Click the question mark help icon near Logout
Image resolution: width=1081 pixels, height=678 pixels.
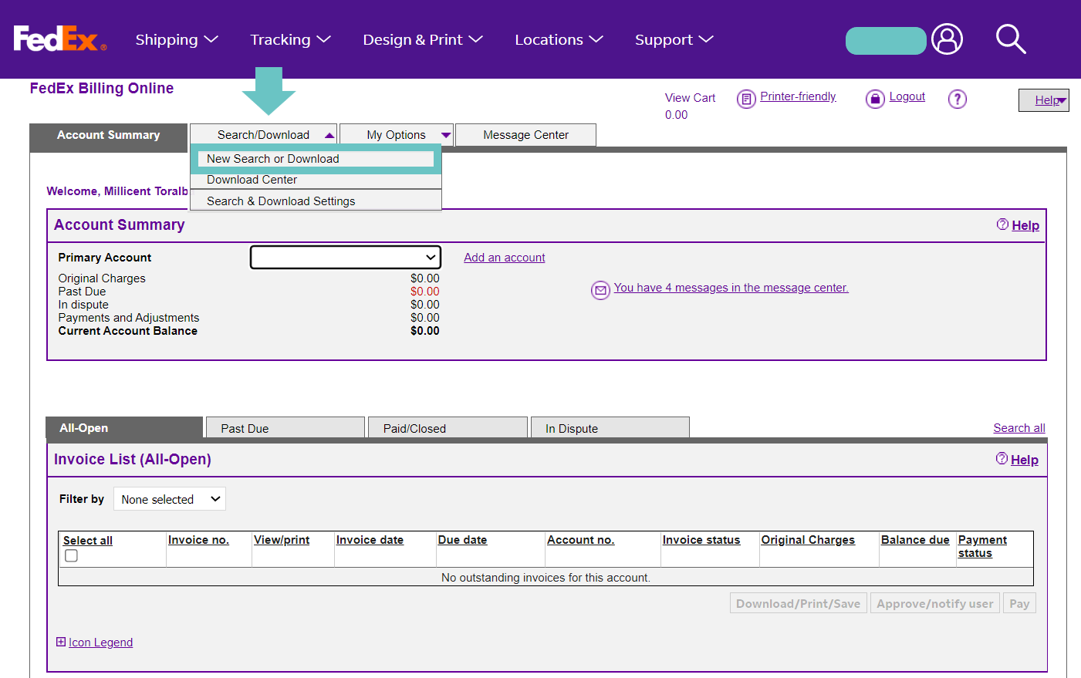[x=957, y=99]
